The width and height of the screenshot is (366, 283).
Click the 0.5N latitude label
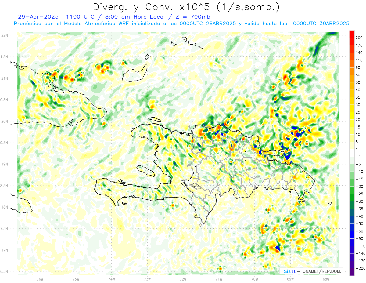[4, 100]
